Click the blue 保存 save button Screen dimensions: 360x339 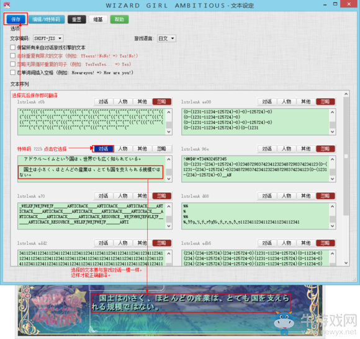(x=16, y=19)
